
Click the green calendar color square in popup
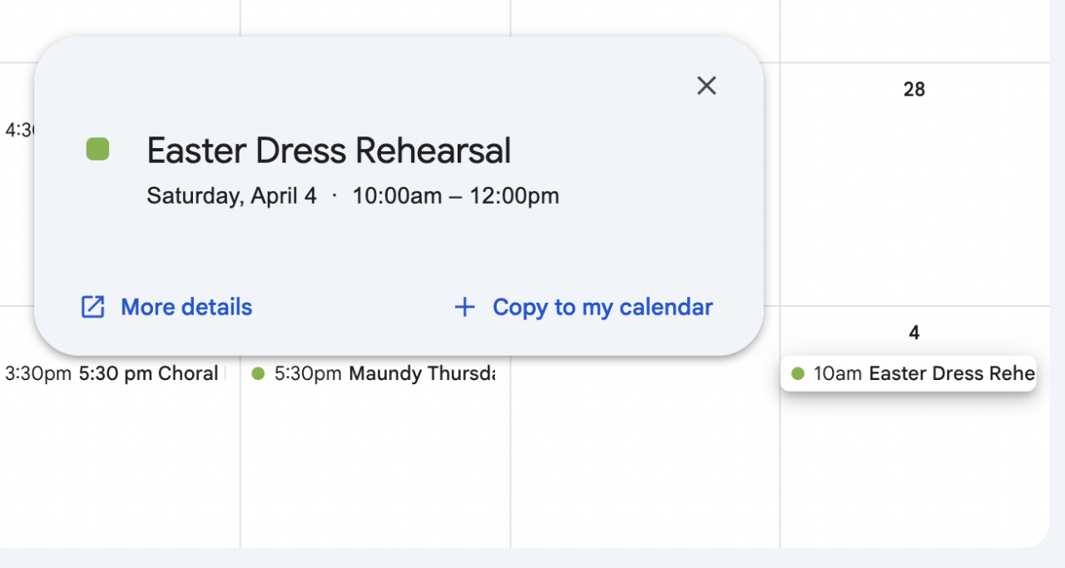[98, 150]
